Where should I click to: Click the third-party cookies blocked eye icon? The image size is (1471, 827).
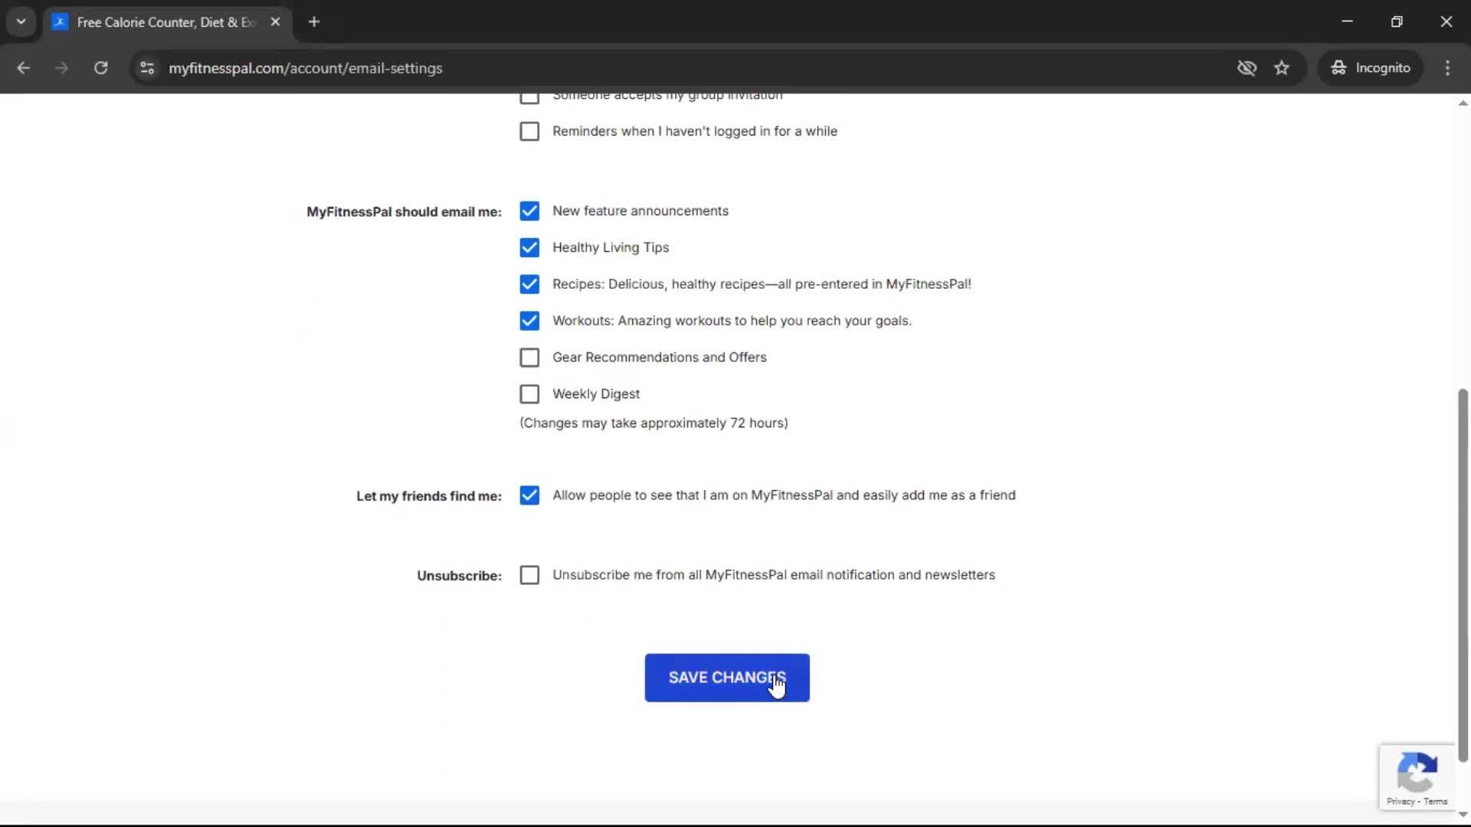[1247, 68]
